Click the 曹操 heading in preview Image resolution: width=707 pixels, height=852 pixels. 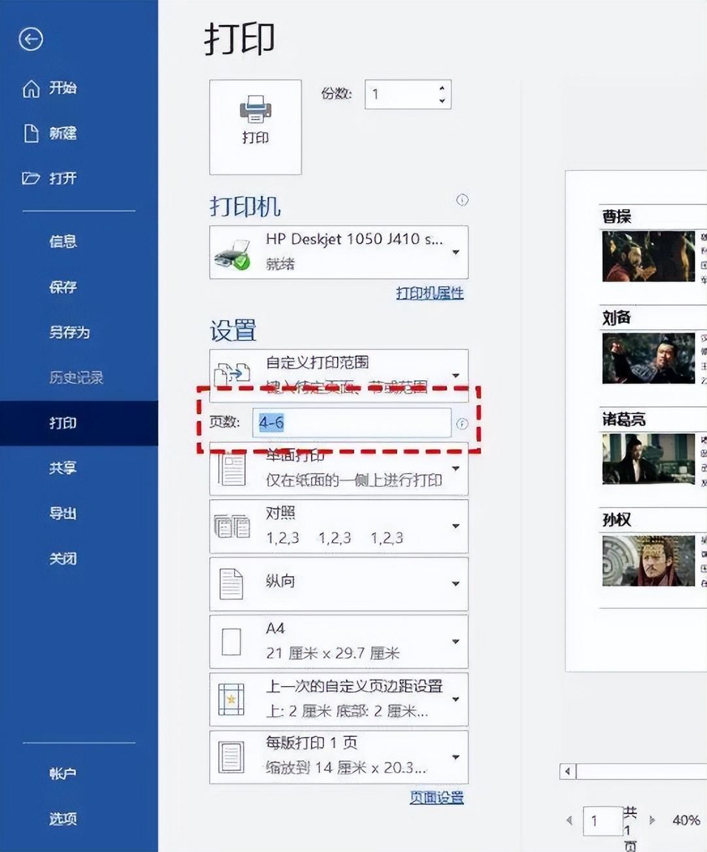click(x=616, y=216)
